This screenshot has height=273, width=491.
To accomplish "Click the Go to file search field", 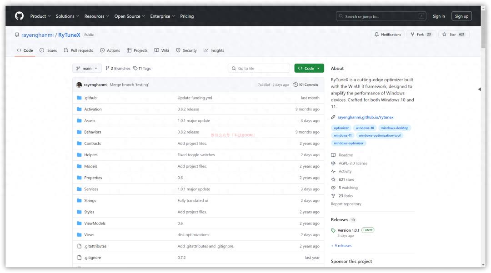I will (259, 69).
